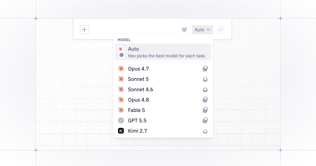Click the chevron in Auto dropdown button
The height and width of the screenshot is (166, 316).
pyautogui.click(x=208, y=30)
